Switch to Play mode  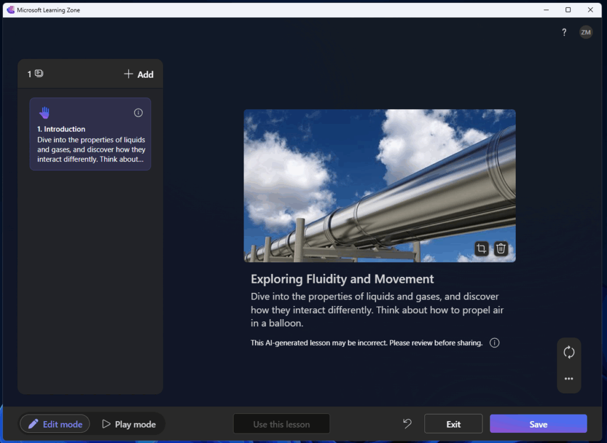click(129, 424)
